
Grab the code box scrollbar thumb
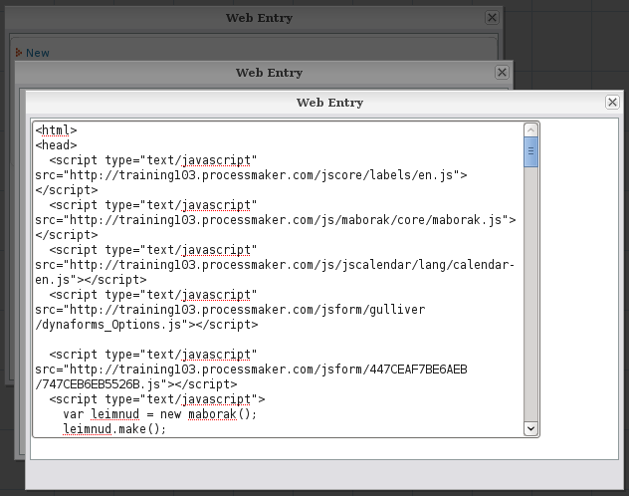[531, 152]
